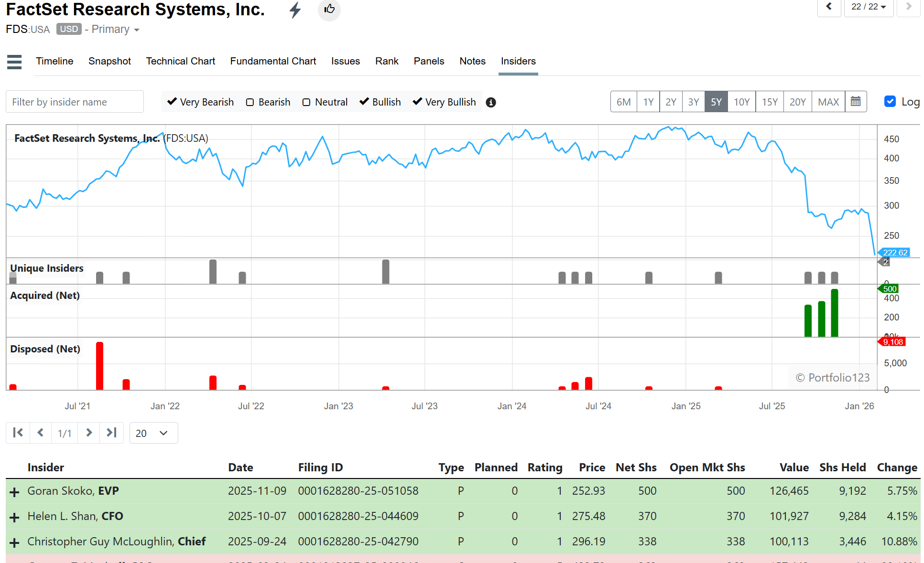
Task: Open the 22 / 22 position dropdown
Action: coord(869,7)
